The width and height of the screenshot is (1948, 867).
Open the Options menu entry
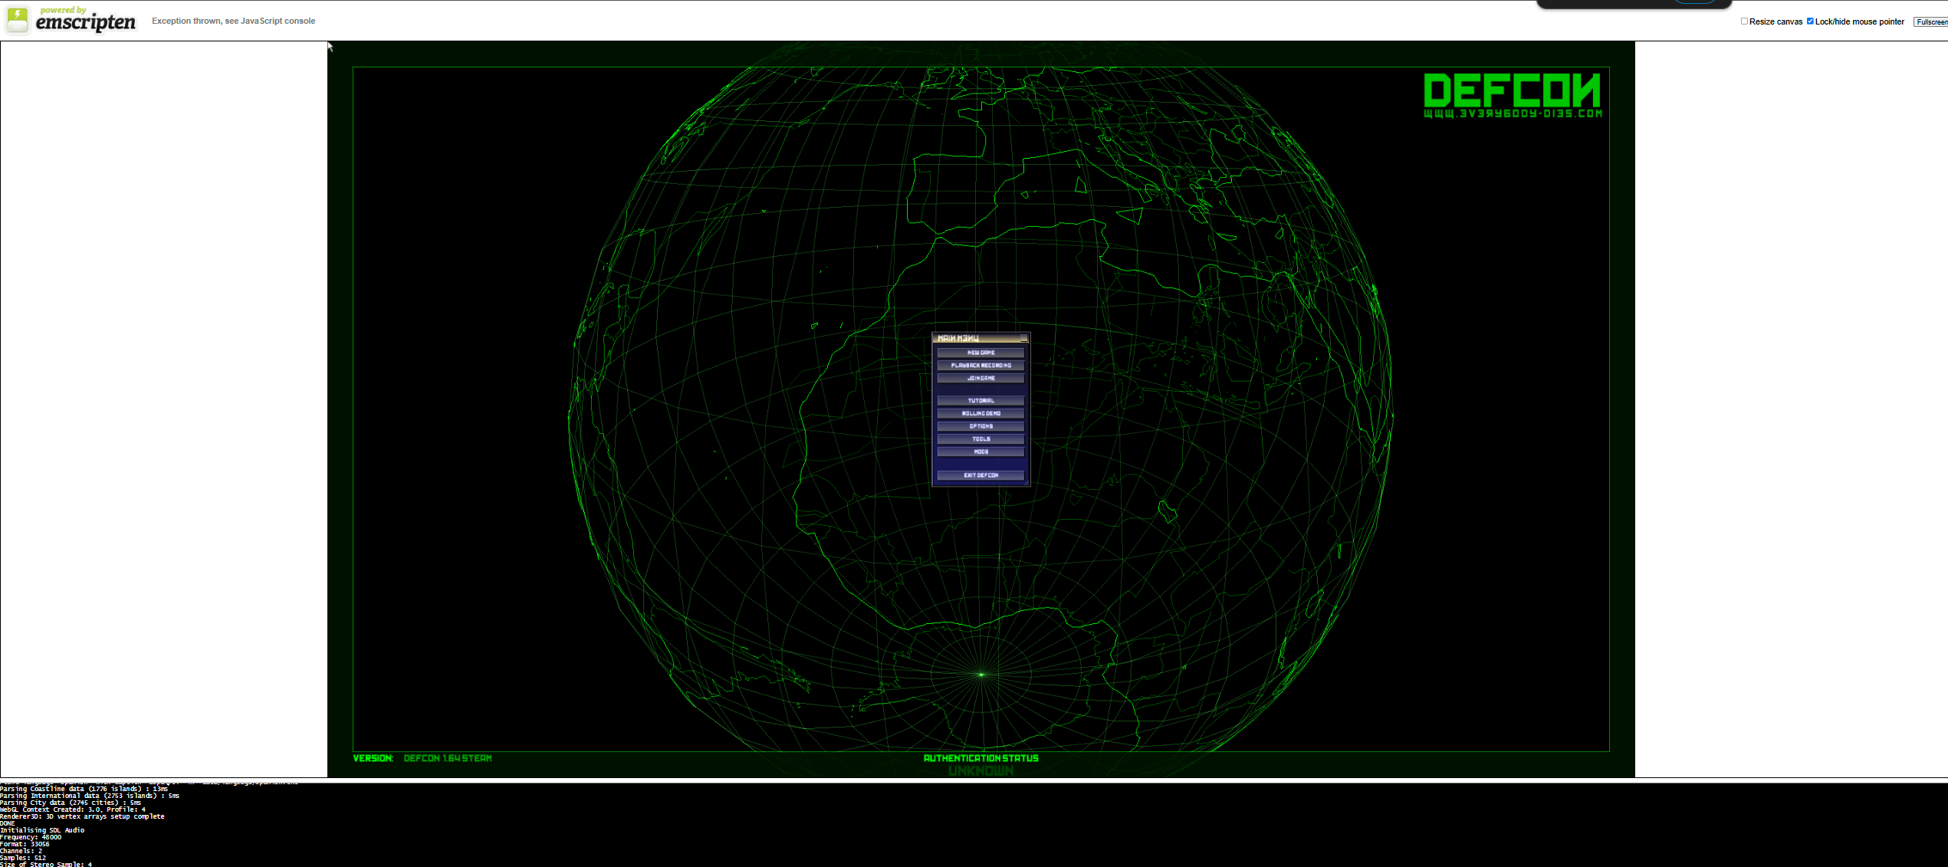pos(981,426)
